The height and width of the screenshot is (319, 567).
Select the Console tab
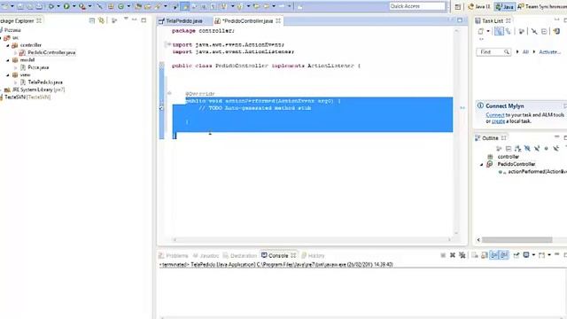pyautogui.click(x=278, y=256)
